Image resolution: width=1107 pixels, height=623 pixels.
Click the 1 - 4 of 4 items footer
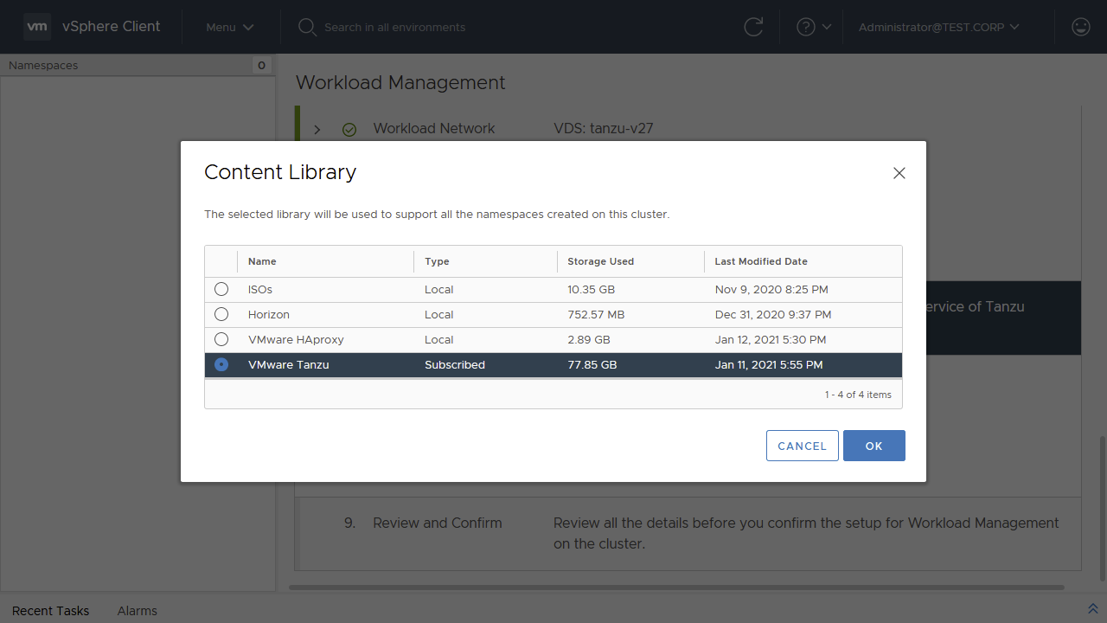point(858,394)
